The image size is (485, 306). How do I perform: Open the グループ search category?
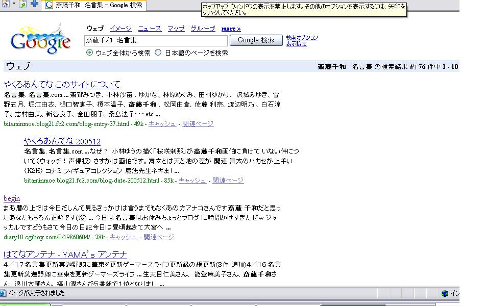[203, 29]
